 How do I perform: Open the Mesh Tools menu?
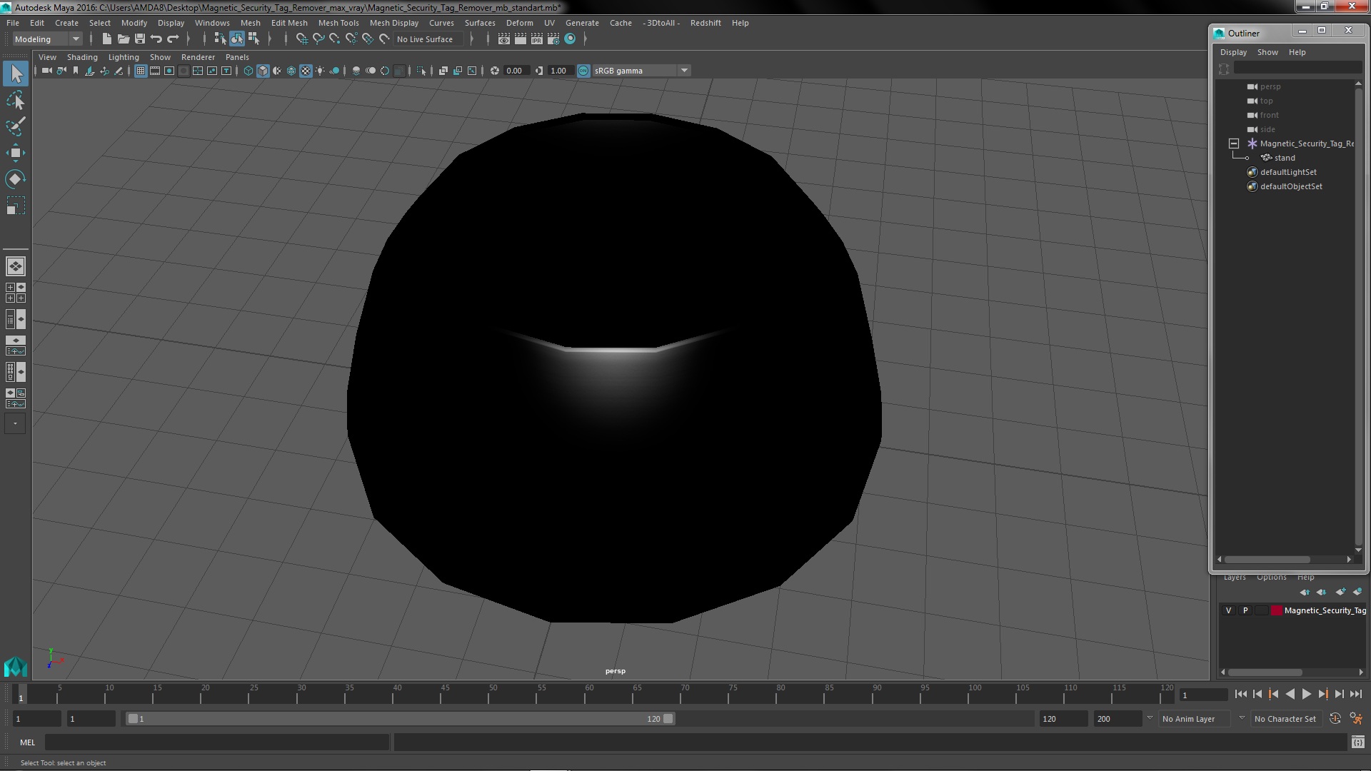(338, 23)
